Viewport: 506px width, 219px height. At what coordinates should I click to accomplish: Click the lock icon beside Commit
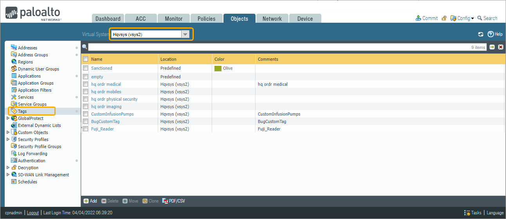(x=444, y=18)
